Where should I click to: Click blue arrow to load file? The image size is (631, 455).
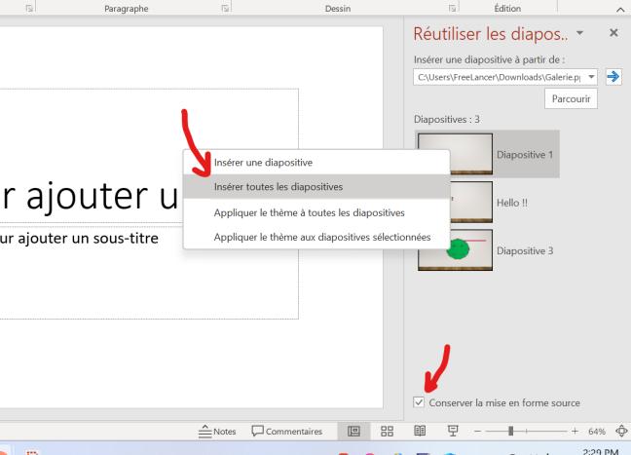(x=613, y=76)
